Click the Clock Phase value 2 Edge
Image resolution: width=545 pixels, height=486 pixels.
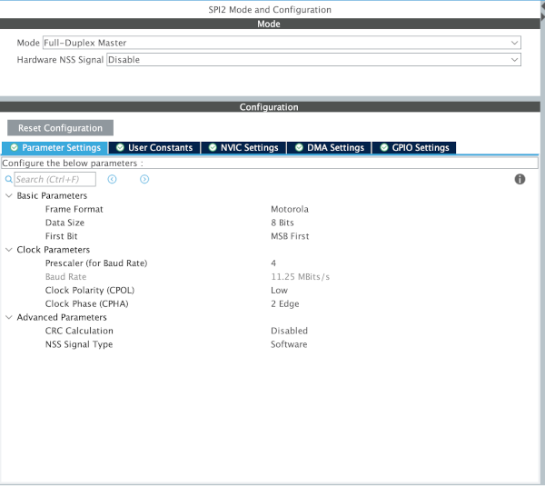coord(284,304)
